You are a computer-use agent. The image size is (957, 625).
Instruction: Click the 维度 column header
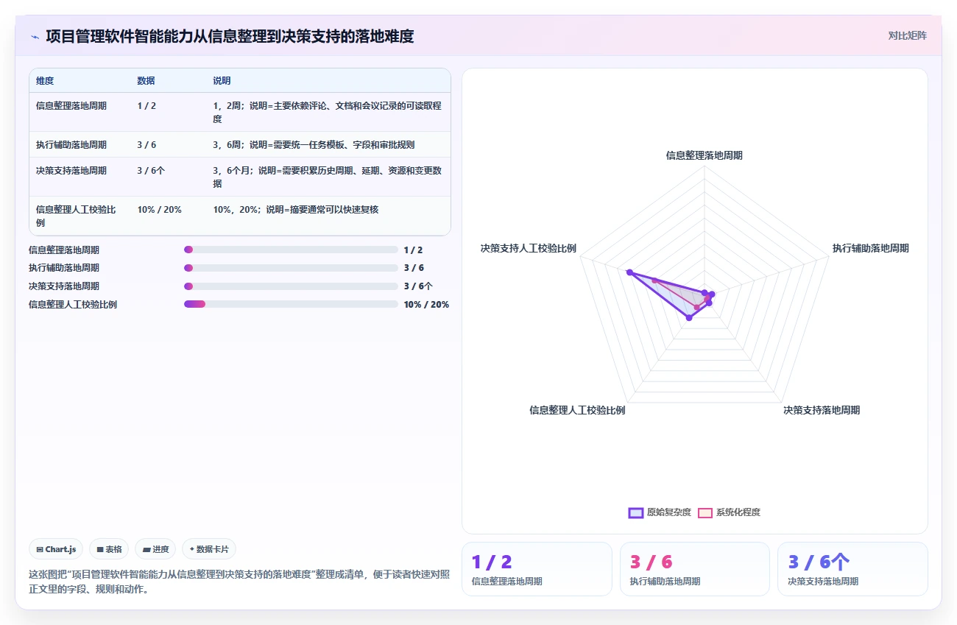tap(45, 81)
